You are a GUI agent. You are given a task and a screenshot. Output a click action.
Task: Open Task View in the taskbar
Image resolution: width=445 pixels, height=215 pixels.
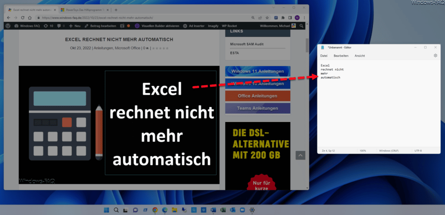click(126, 210)
